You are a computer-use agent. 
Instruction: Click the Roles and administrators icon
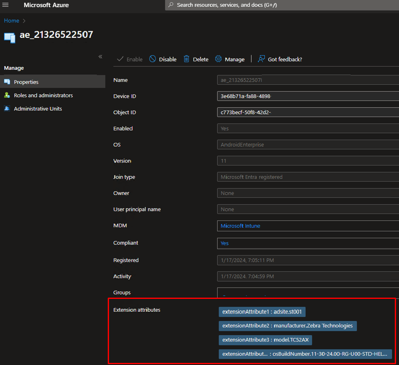[x=7, y=96]
